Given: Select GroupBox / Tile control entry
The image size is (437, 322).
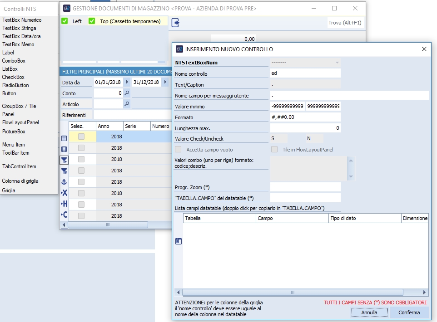Looking at the screenshot, I should point(19,106).
